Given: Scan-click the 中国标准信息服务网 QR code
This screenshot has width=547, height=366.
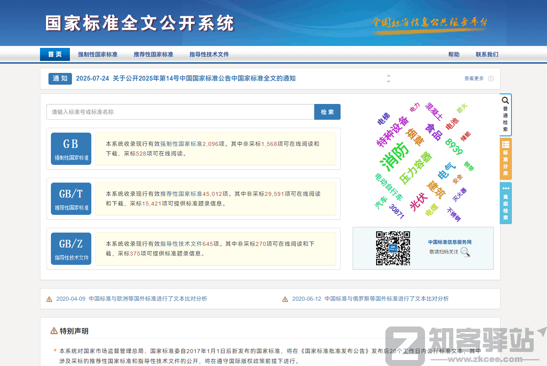Looking at the screenshot, I should pyautogui.click(x=393, y=248).
